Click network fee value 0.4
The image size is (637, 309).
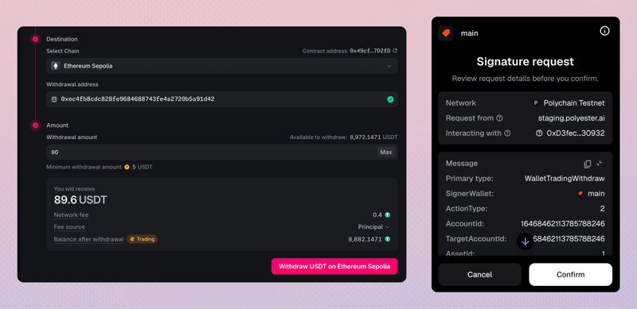click(x=377, y=215)
